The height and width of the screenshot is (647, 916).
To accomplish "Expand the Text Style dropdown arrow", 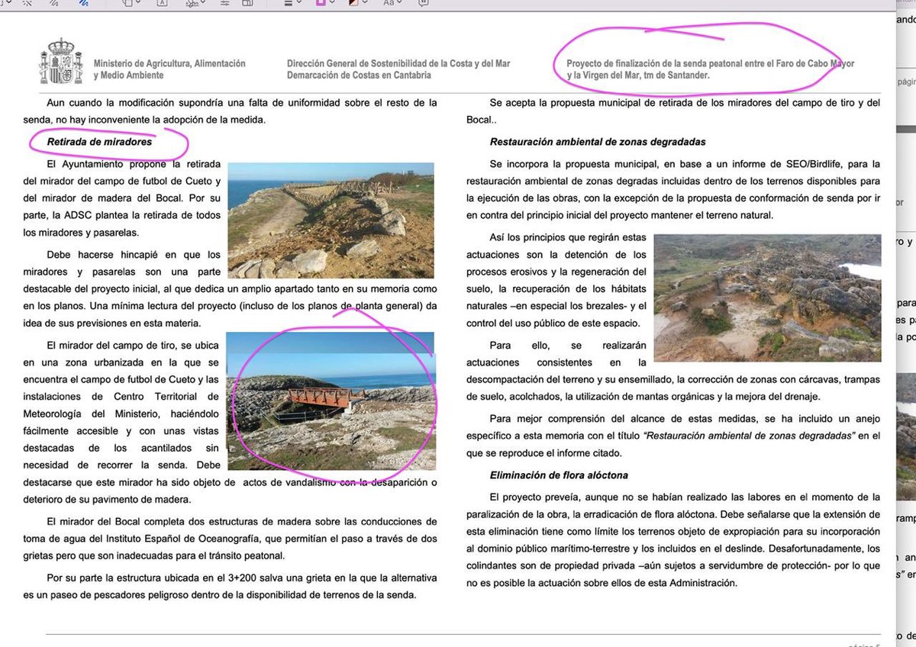I will (x=400, y=2).
